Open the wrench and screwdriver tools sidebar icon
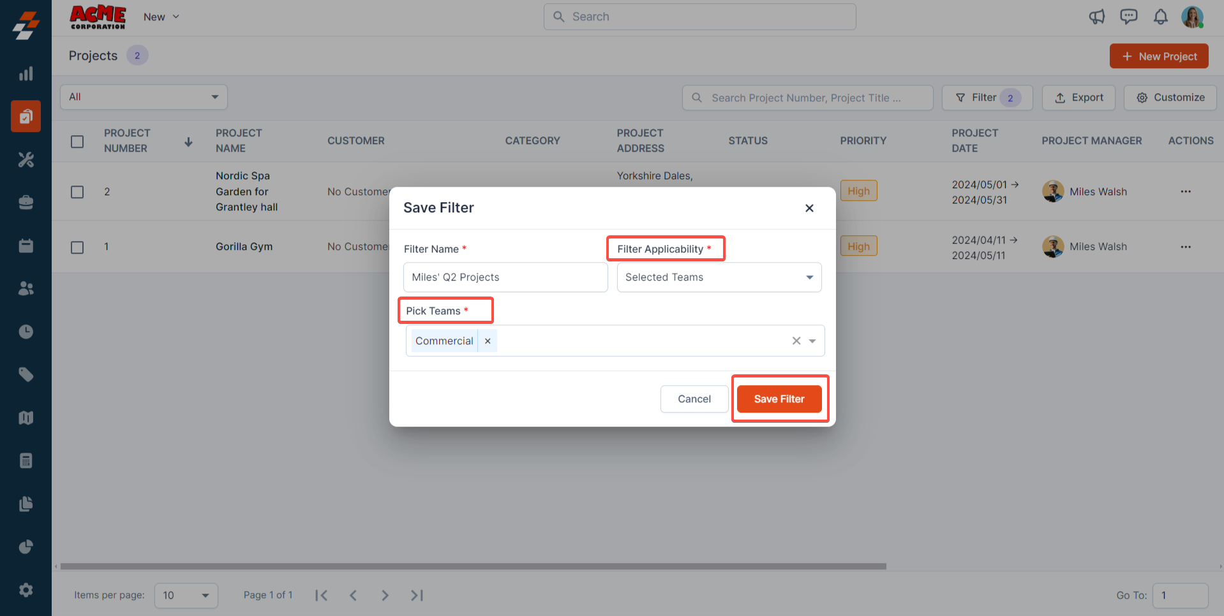 point(26,159)
